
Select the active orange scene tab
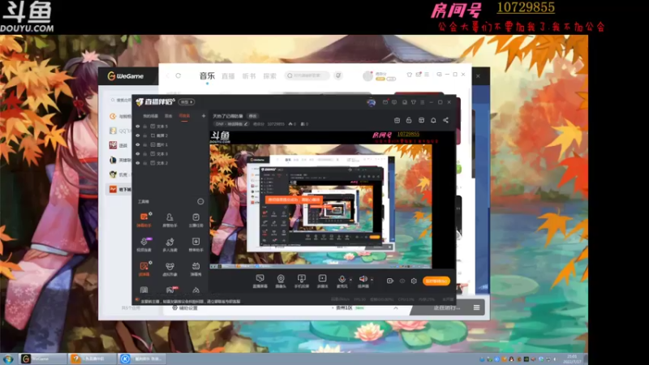click(184, 116)
